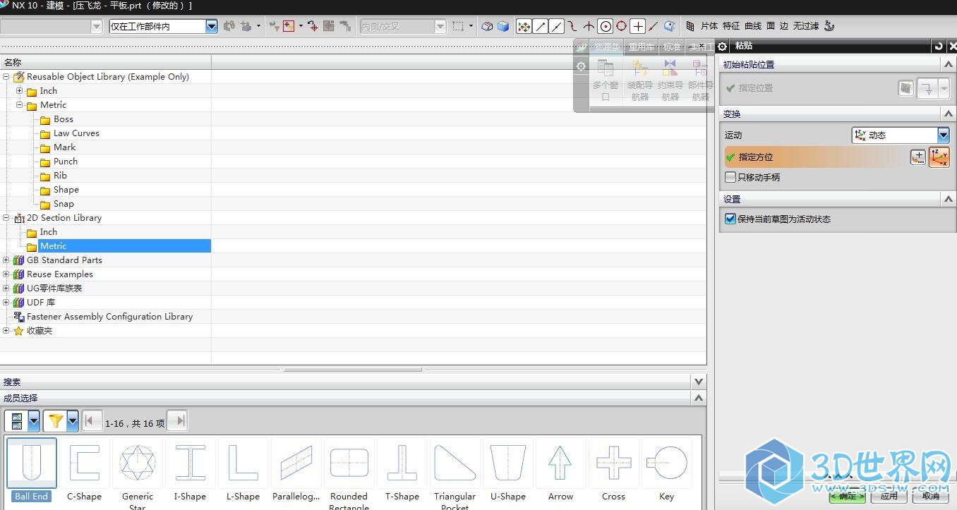Select the C-Shape section thumbnail
Image resolution: width=957 pixels, height=510 pixels.
85,463
